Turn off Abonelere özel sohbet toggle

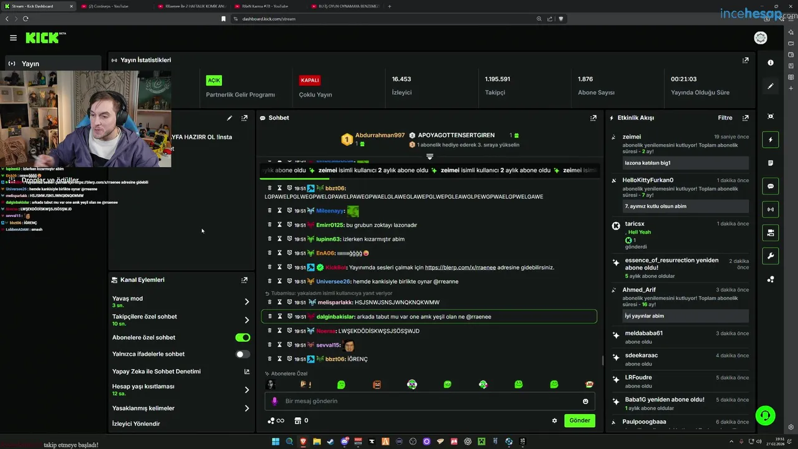point(243,337)
